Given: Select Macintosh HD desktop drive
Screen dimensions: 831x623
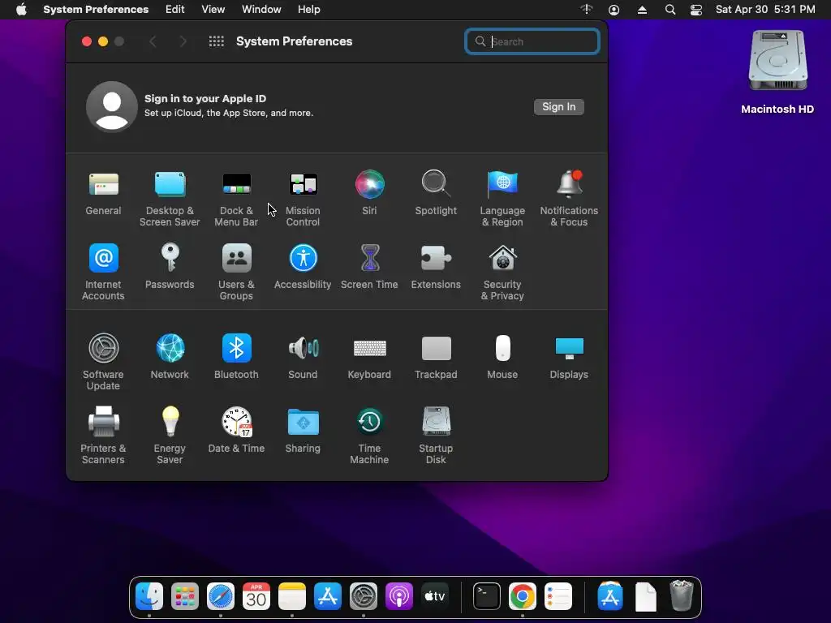Looking at the screenshot, I should tap(777, 72).
